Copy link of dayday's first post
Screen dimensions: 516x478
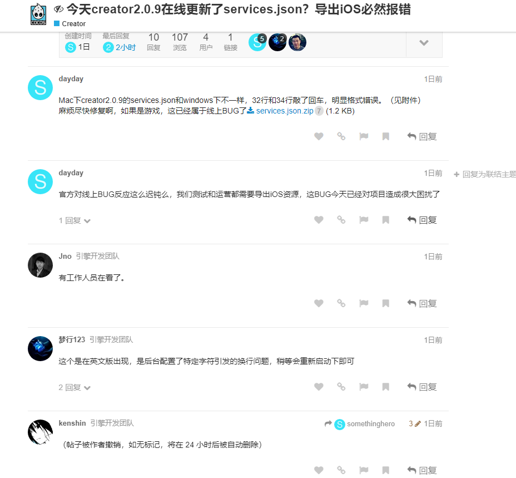[341, 136]
